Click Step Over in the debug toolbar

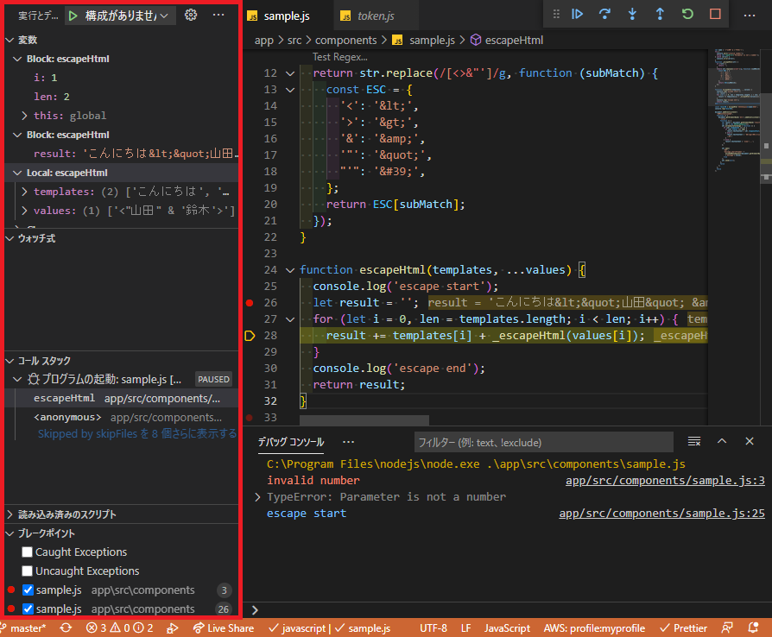point(604,15)
